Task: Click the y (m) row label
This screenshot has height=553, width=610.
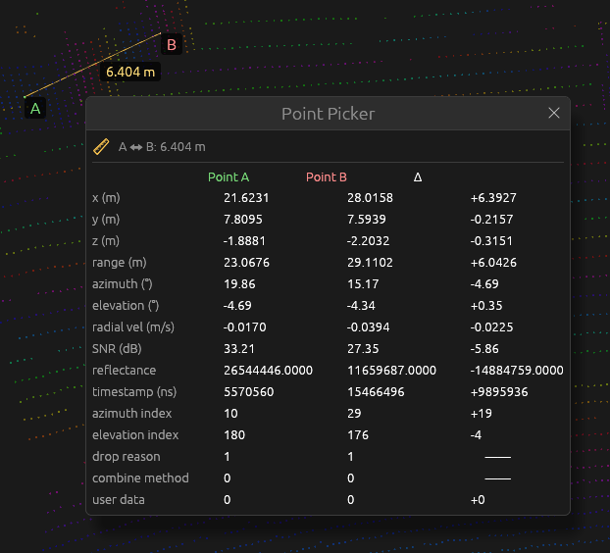Action: 106,220
